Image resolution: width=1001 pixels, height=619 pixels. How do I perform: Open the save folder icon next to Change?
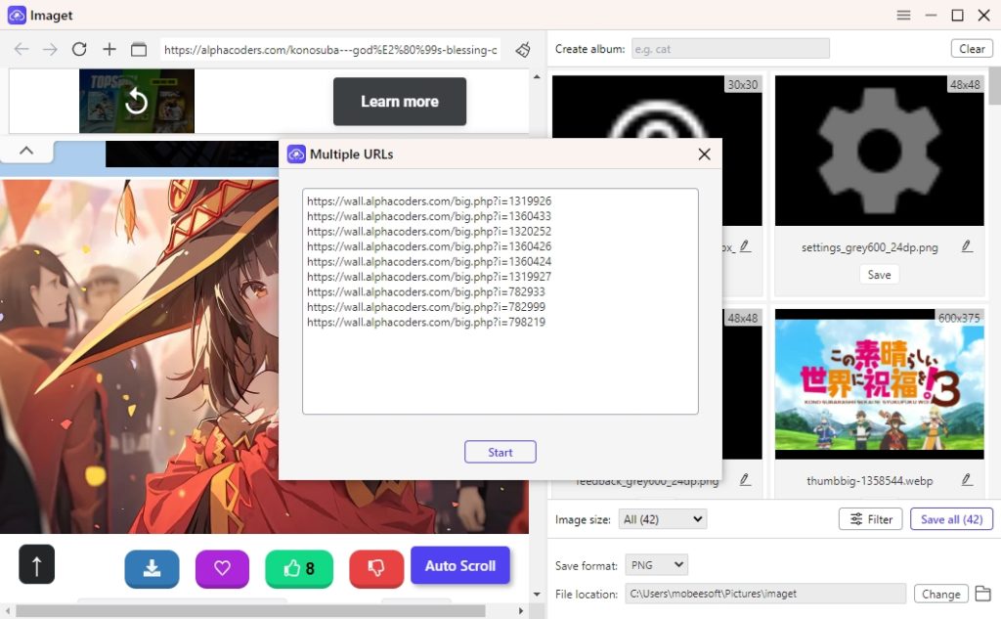click(x=982, y=594)
